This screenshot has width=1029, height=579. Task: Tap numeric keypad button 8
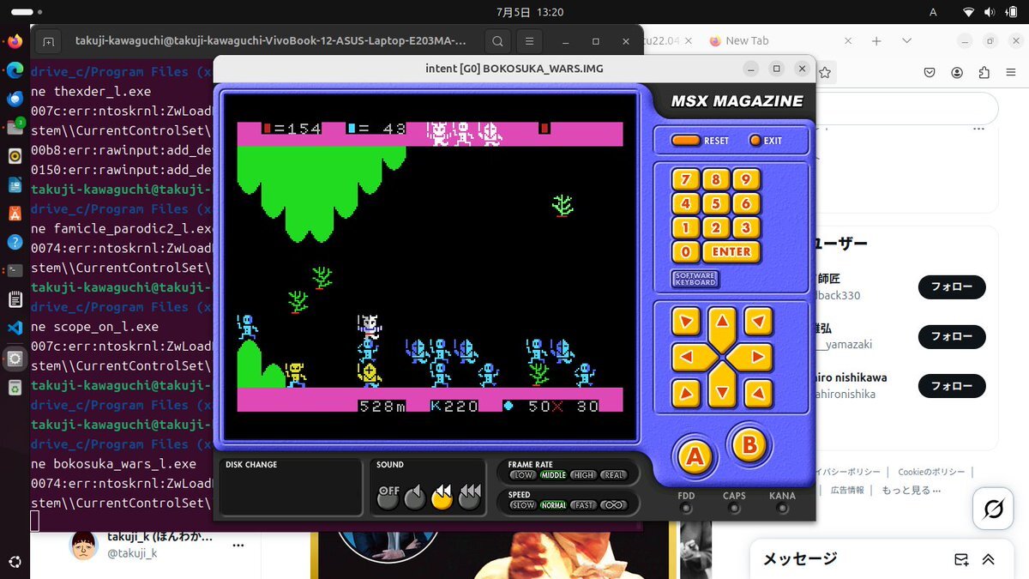point(716,180)
